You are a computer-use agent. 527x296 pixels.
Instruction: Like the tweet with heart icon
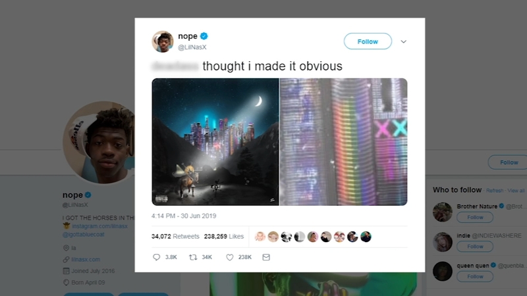[229, 257]
